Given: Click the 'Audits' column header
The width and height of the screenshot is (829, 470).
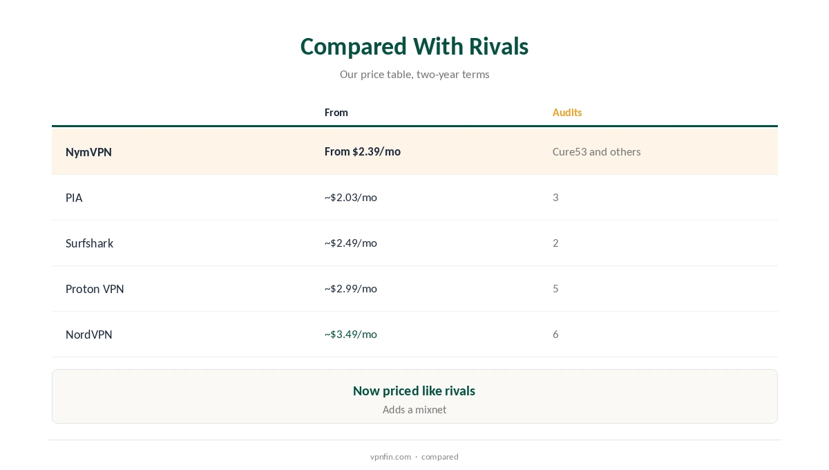Looking at the screenshot, I should tap(567, 112).
